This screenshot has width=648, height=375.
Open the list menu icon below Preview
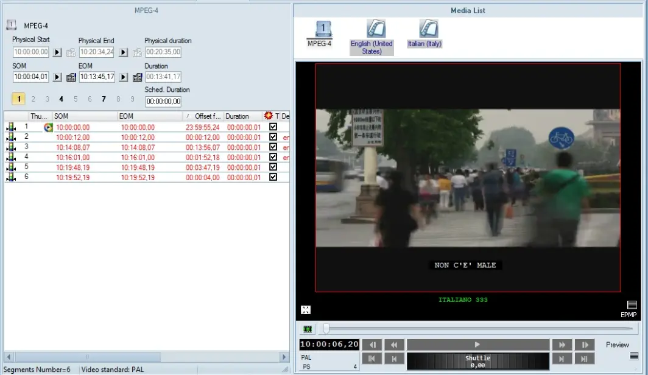coord(634,356)
